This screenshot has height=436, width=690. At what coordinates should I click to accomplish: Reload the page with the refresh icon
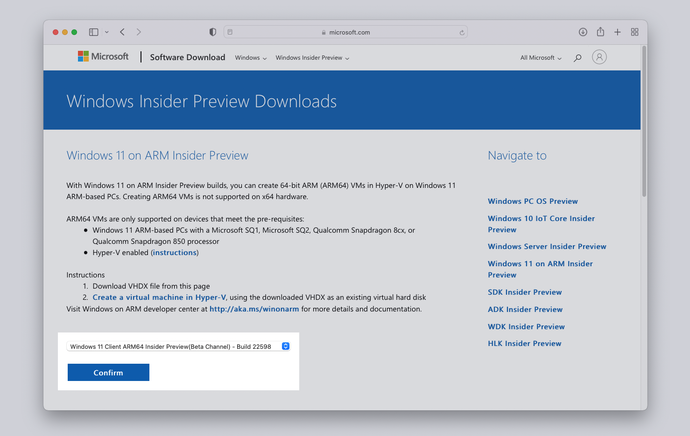[x=462, y=33]
